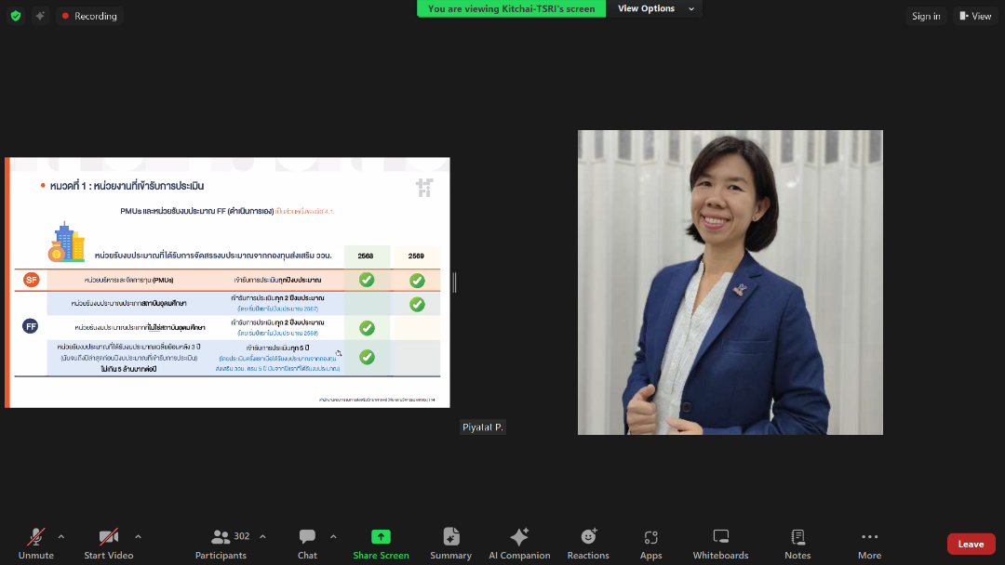This screenshot has height=565, width=1005.
Task: Open the View layout menu
Action: (x=975, y=16)
